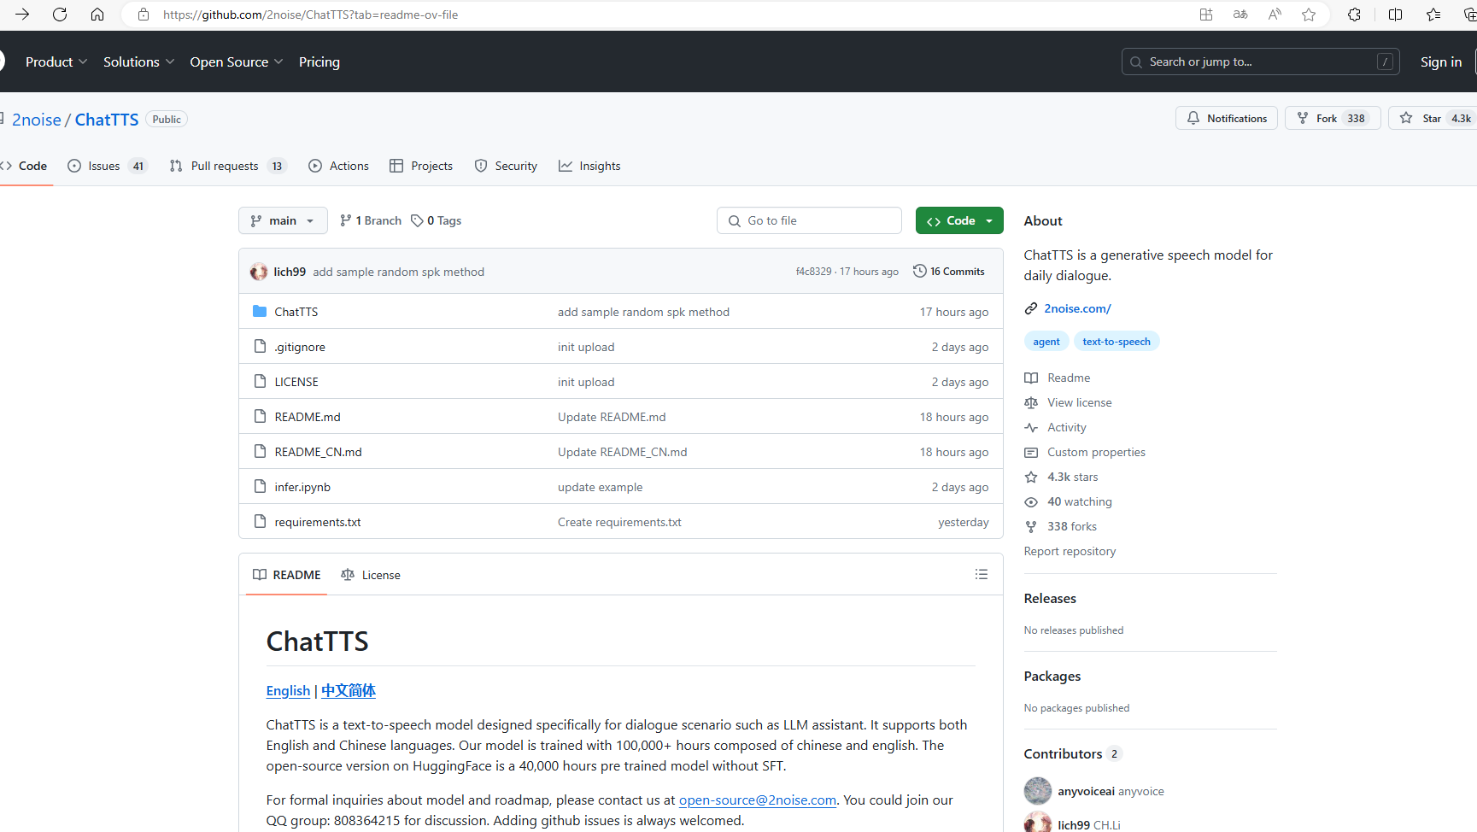
Task: Open 16 Commits history
Action: point(949,271)
